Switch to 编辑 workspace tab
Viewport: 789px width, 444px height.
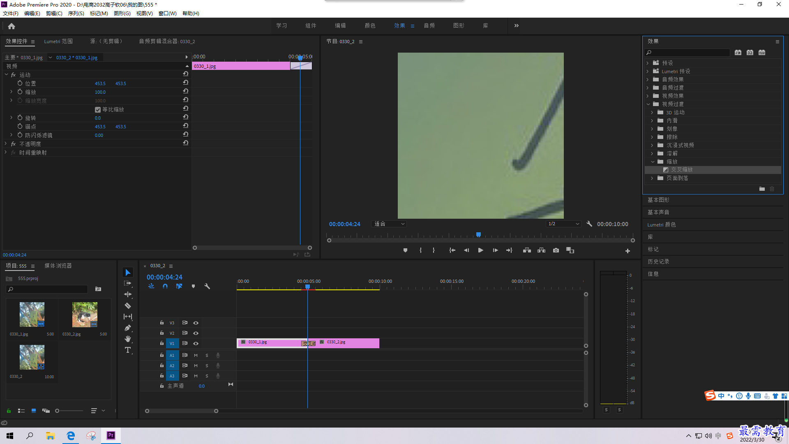click(340, 25)
